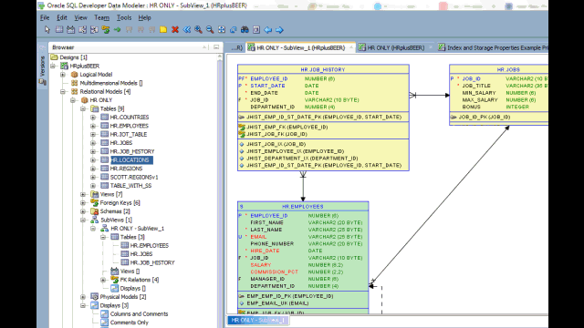Click the Default Size toolbar icon

pos(234,30)
